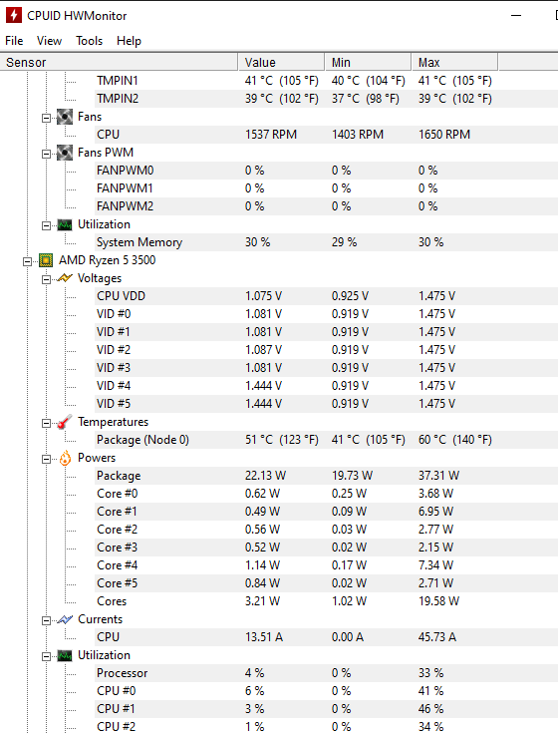Click the Max column header

click(454, 62)
